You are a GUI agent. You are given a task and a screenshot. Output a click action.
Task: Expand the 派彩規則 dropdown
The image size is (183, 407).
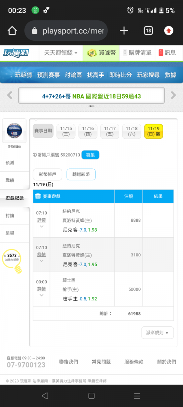point(157,333)
